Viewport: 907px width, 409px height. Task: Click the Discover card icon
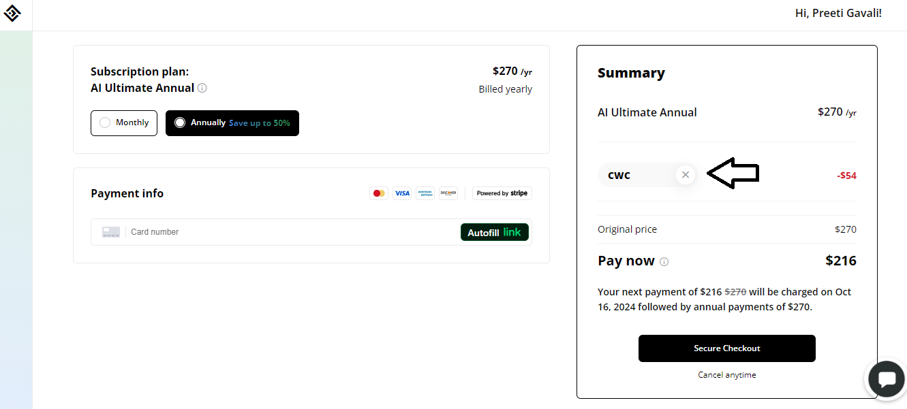click(448, 193)
